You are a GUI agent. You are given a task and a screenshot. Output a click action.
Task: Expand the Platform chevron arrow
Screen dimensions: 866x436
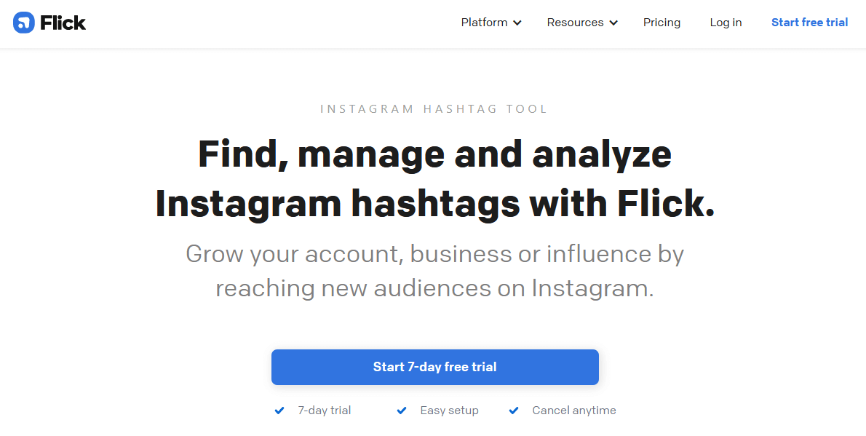(517, 23)
